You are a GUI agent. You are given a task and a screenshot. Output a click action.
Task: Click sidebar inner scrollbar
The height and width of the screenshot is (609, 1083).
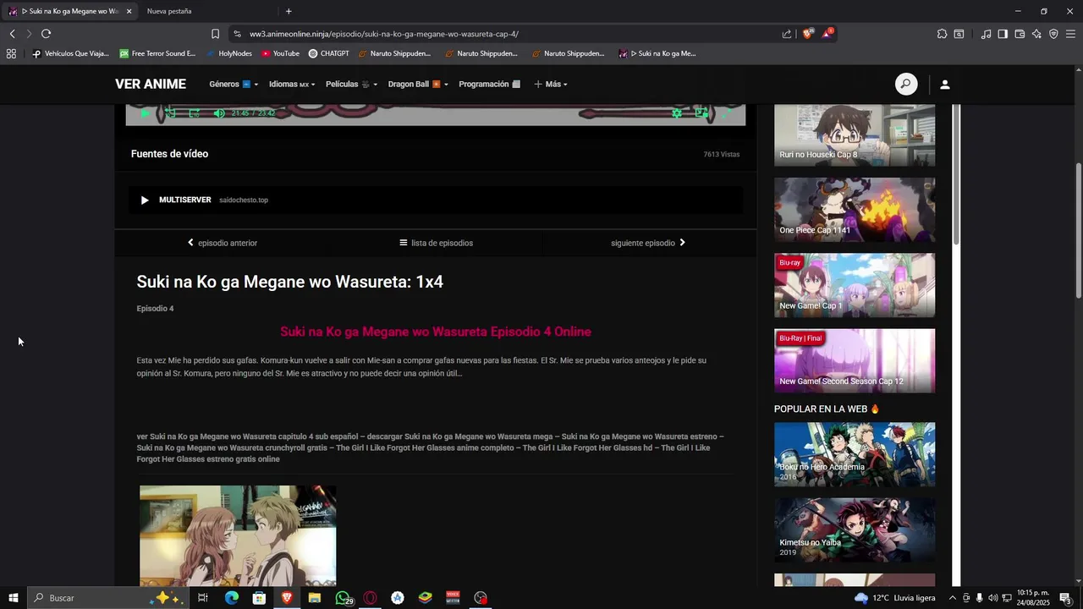957,174
